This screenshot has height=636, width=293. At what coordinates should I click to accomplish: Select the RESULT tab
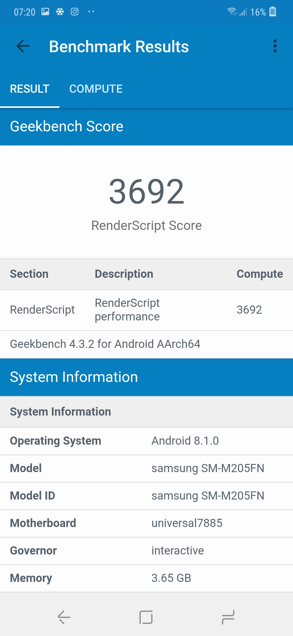30,89
